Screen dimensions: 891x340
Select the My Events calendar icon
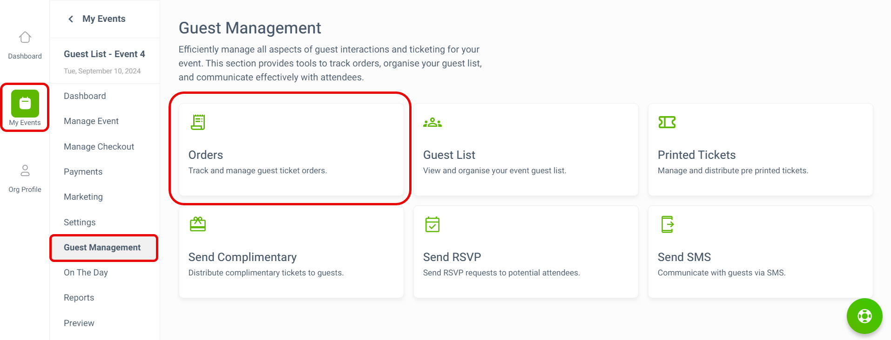25,103
